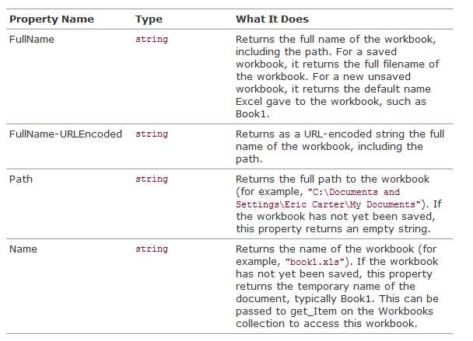Click the Property Name column header

51,19
